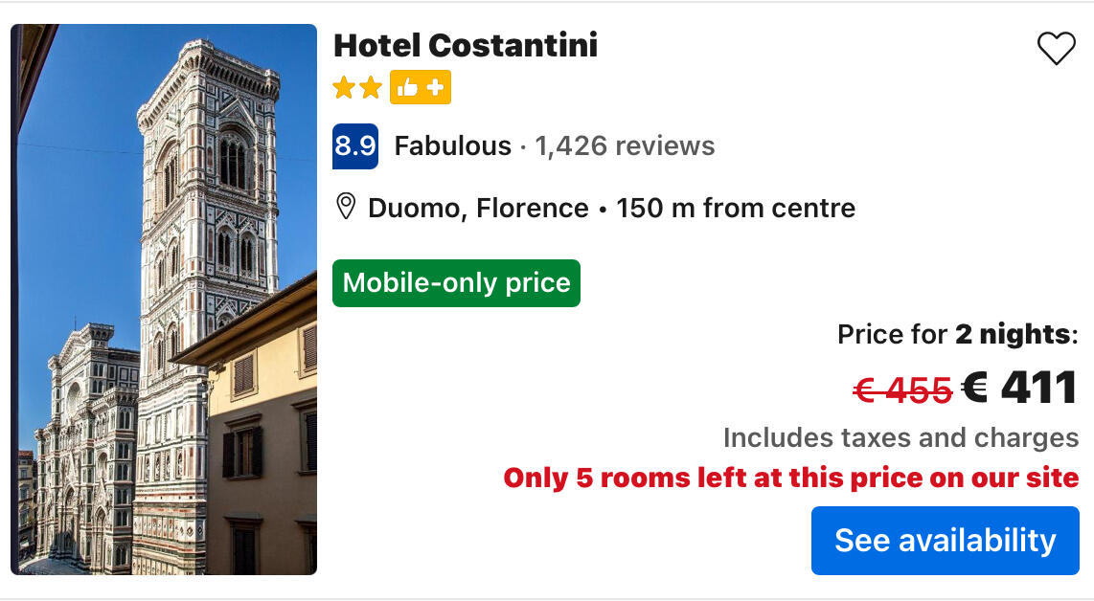The height and width of the screenshot is (601, 1094).
Task: Click the crossed-out € 455 original price
Action: pos(901,390)
